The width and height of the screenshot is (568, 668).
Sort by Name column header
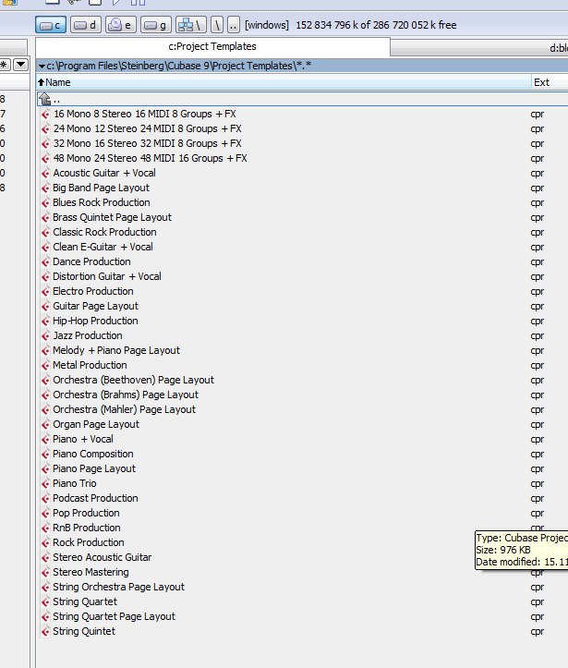coord(284,82)
